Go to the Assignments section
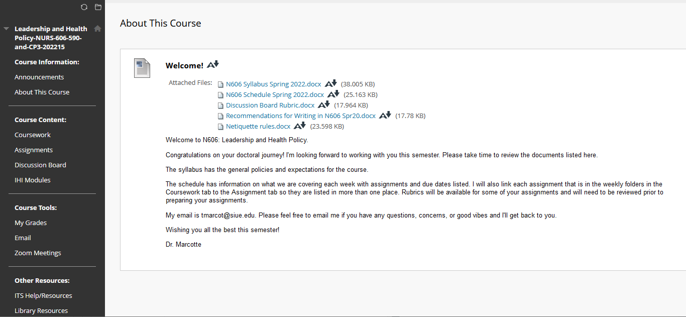This screenshot has width=686, height=317. pyautogui.click(x=34, y=150)
